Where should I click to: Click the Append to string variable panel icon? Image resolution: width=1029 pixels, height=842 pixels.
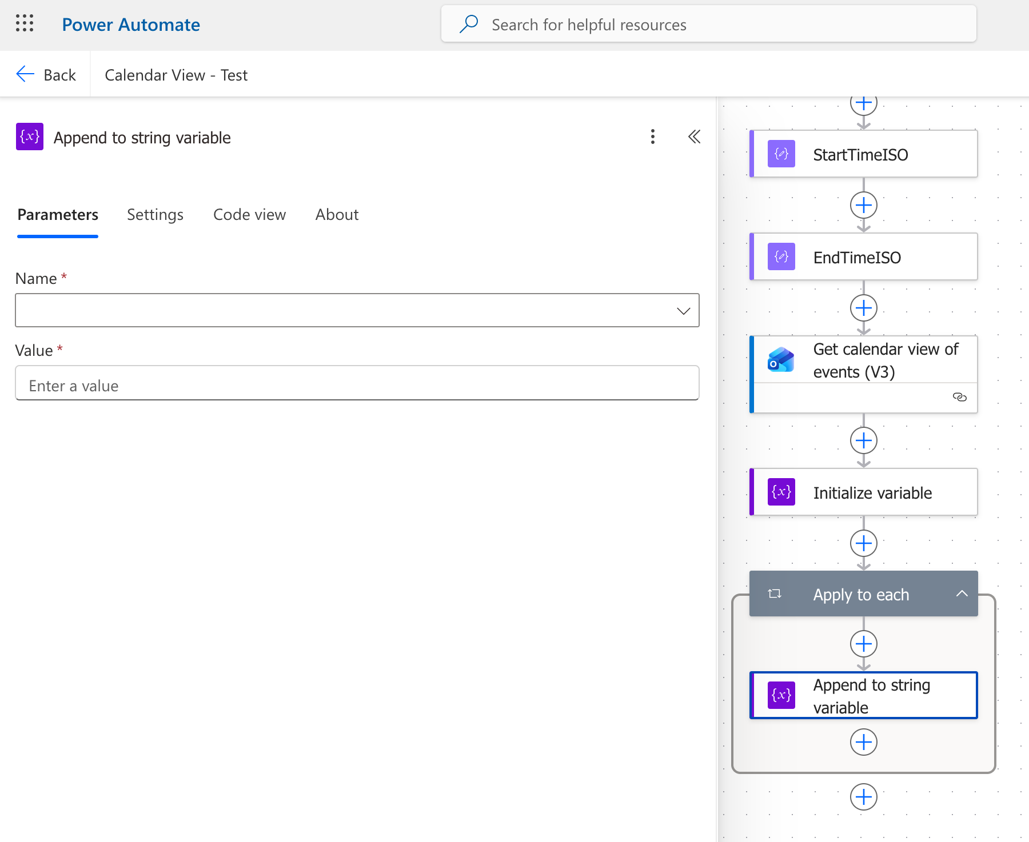[x=30, y=137]
